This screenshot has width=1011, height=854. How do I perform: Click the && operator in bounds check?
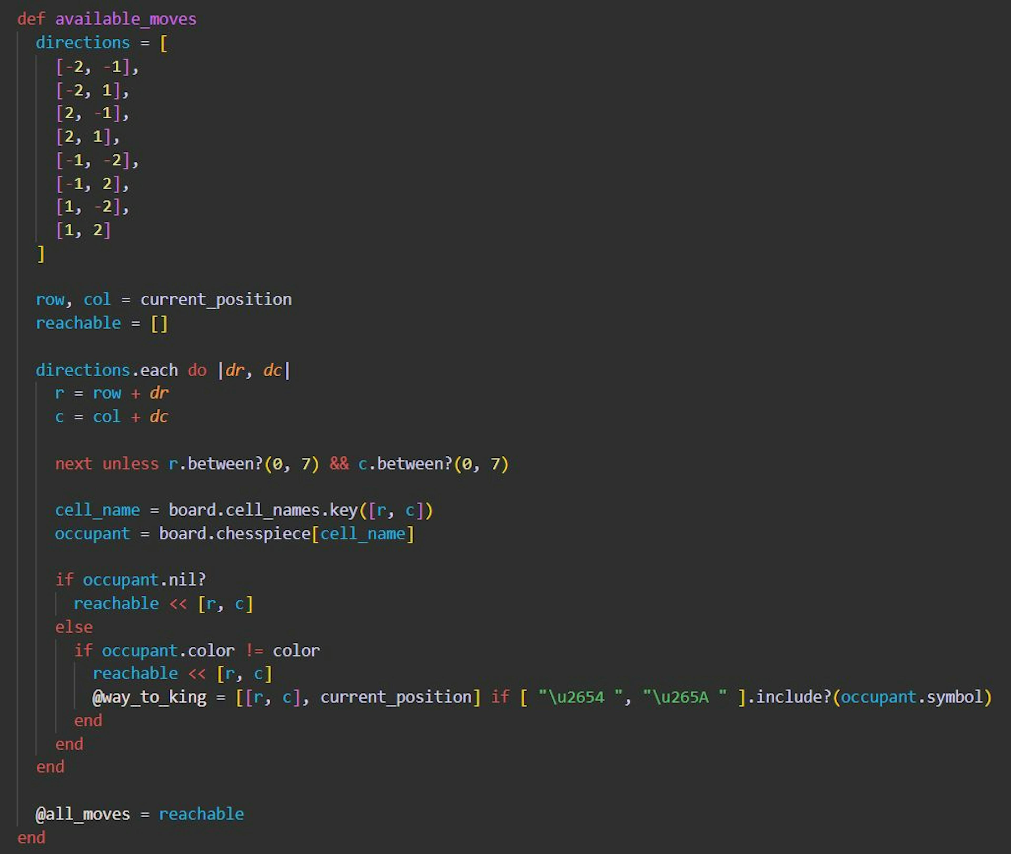[x=339, y=464]
